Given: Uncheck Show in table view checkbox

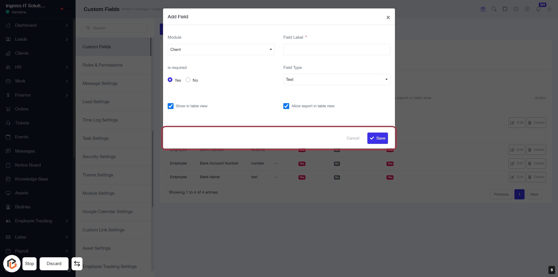Looking at the screenshot, I should pyautogui.click(x=171, y=106).
